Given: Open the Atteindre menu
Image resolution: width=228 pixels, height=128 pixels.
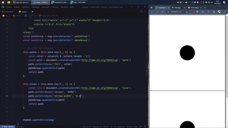Looking at the screenshot, I should click(x=45, y=7).
